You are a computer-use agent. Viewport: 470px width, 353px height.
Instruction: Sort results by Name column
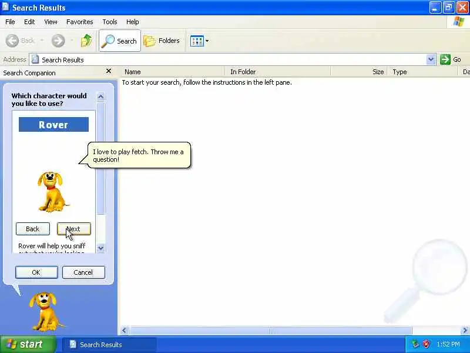coord(173,72)
